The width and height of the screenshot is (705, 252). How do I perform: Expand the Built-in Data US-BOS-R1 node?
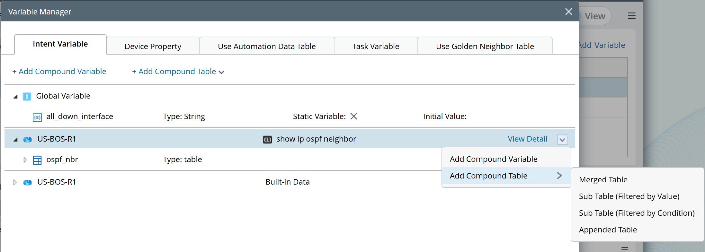[15, 182]
